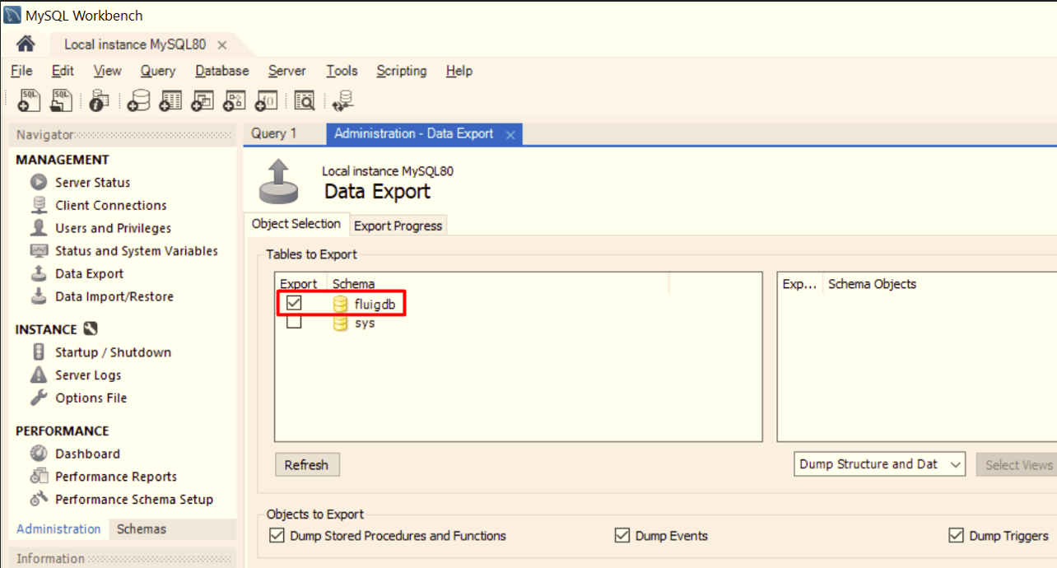Click the INSTANCE wrench icon
The image size is (1057, 568).
click(91, 329)
